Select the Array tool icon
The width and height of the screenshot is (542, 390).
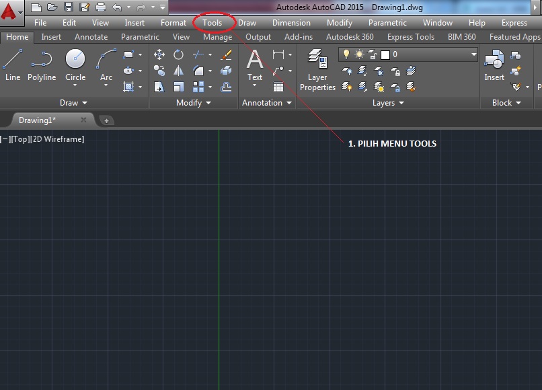click(198, 87)
